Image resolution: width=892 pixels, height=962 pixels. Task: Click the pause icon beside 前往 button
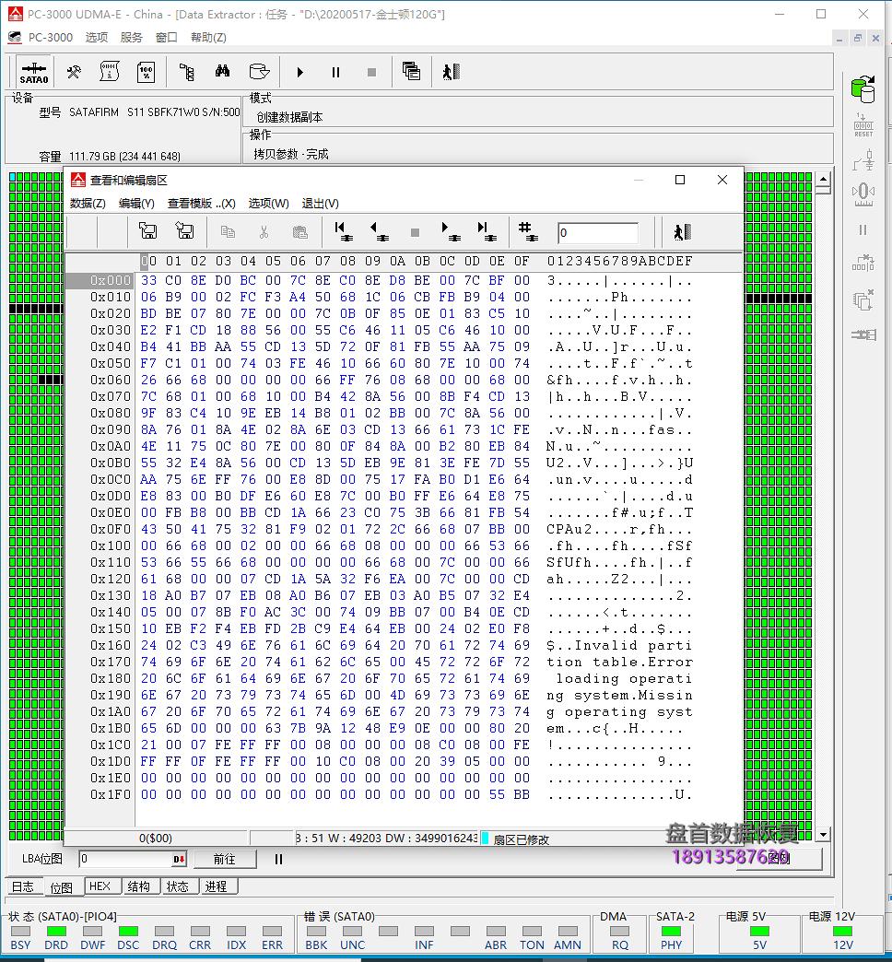278,859
